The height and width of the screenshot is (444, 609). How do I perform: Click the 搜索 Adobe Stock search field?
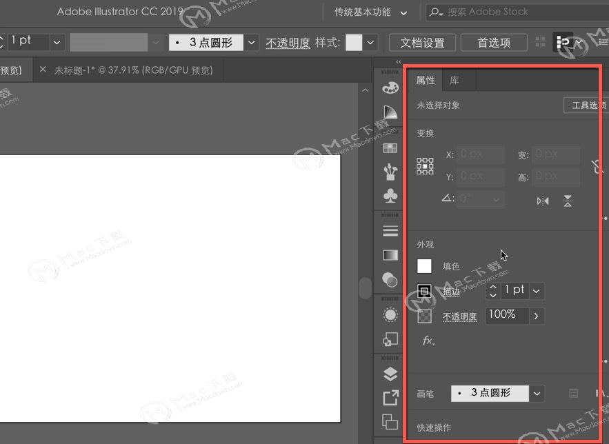click(x=517, y=12)
